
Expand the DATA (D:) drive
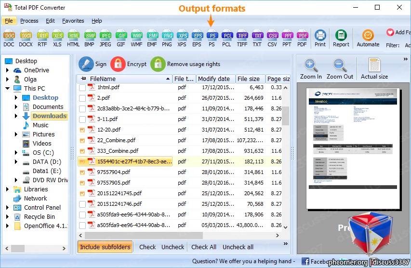coord(16,162)
